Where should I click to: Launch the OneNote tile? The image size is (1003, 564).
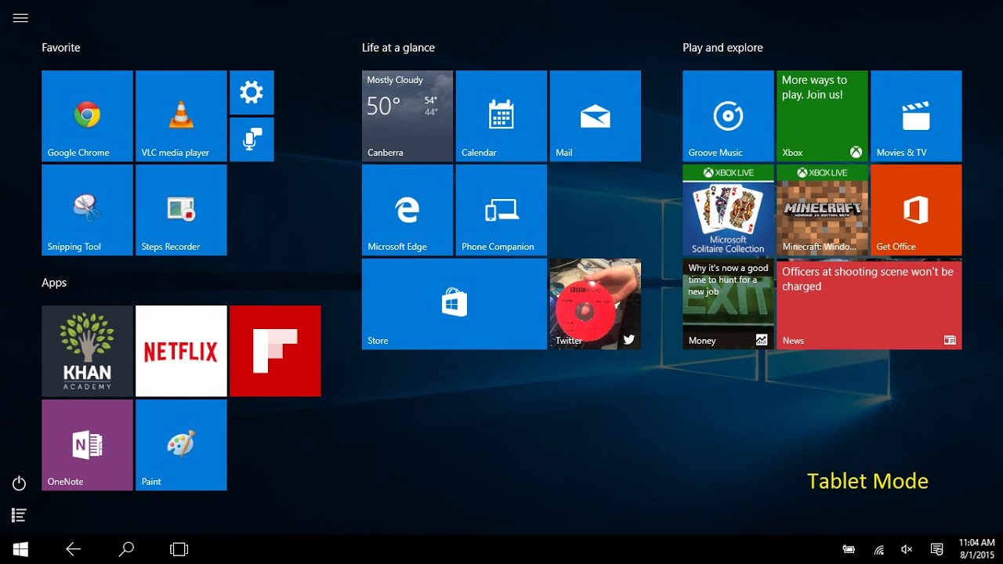click(87, 445)
